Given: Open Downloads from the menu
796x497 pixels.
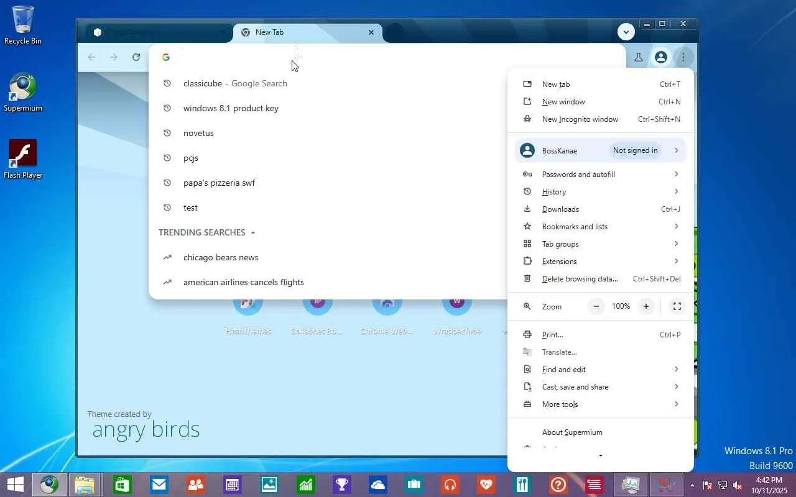Looking at the screenshot, I should pyautogui.click(x=601, y=209).
